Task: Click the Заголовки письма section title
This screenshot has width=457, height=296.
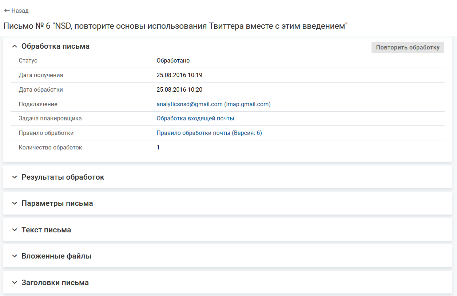Action: [55, 283]
